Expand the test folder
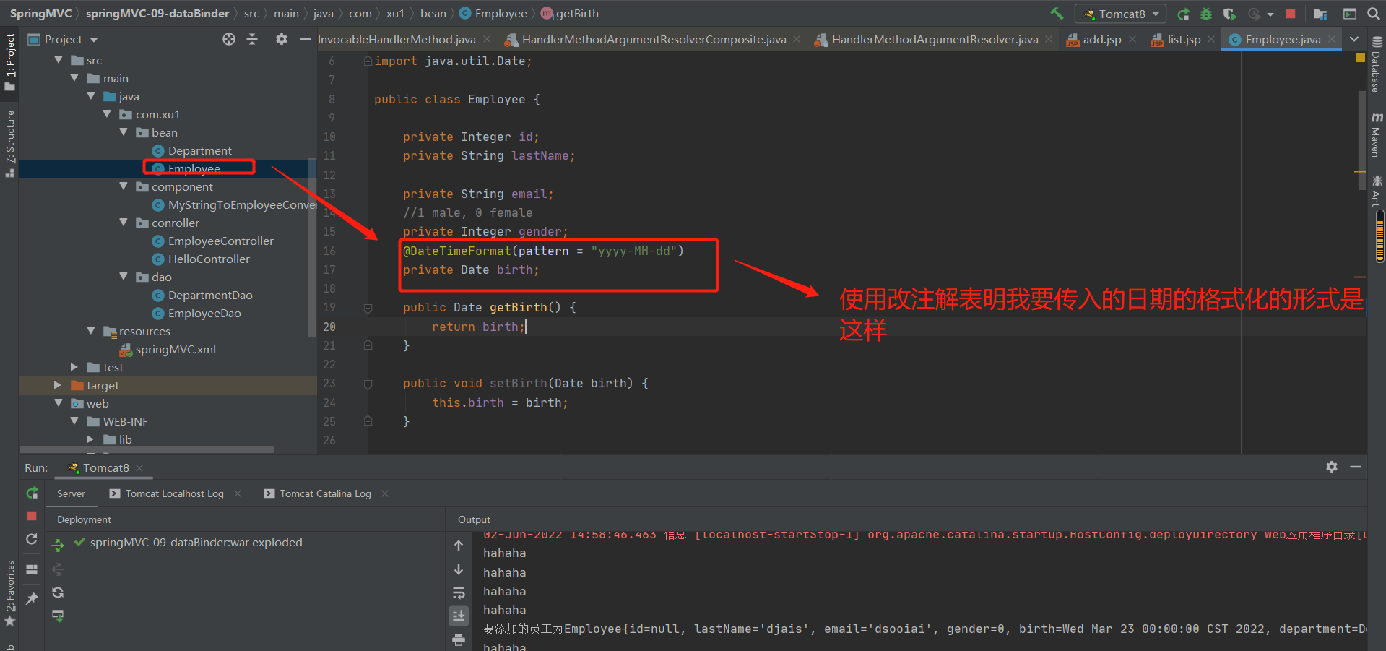This screenshot has height=651, width=1386. pyautogui.click(x=74, y=367)
